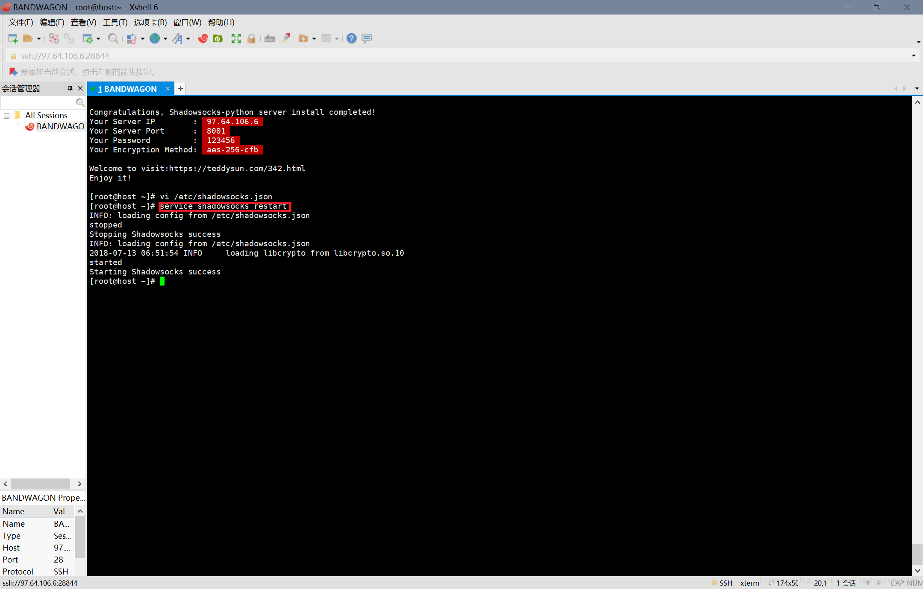Click the New Session toolbar icon

[x=13, y=38]
